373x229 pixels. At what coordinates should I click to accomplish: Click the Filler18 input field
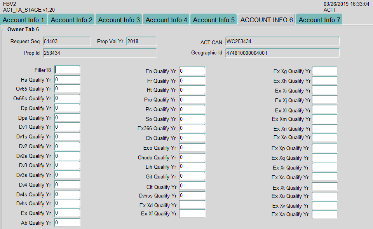tap(67, 70)
